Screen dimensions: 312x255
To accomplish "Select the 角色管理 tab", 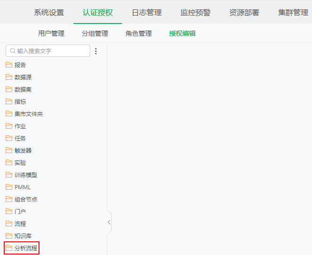I will coord(139,33).
